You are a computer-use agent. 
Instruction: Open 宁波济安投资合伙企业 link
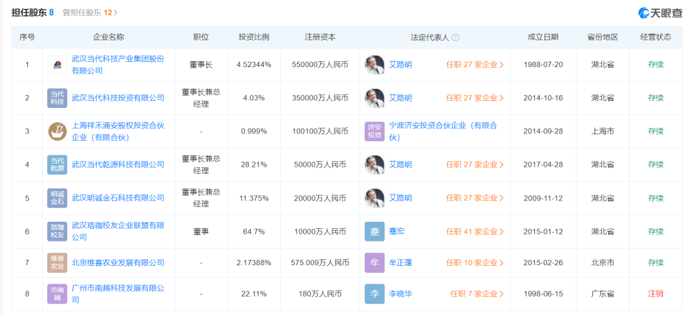click(x=443, y=132)
